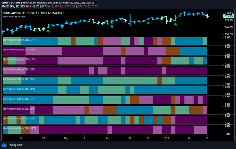Image resolution: width=236 pixels, height=149 pixels.
Task: Click the low value L:373.70 in header
Action: click(81, 6)
